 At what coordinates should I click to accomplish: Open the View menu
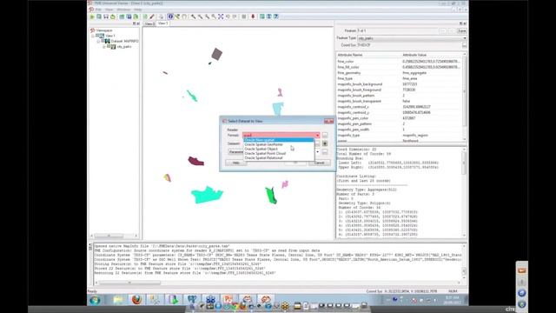click(x=109, y=10)
